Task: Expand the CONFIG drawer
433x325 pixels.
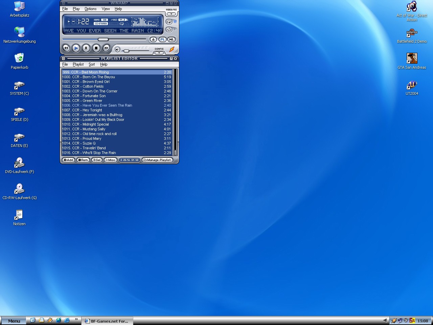Action: 159,52
